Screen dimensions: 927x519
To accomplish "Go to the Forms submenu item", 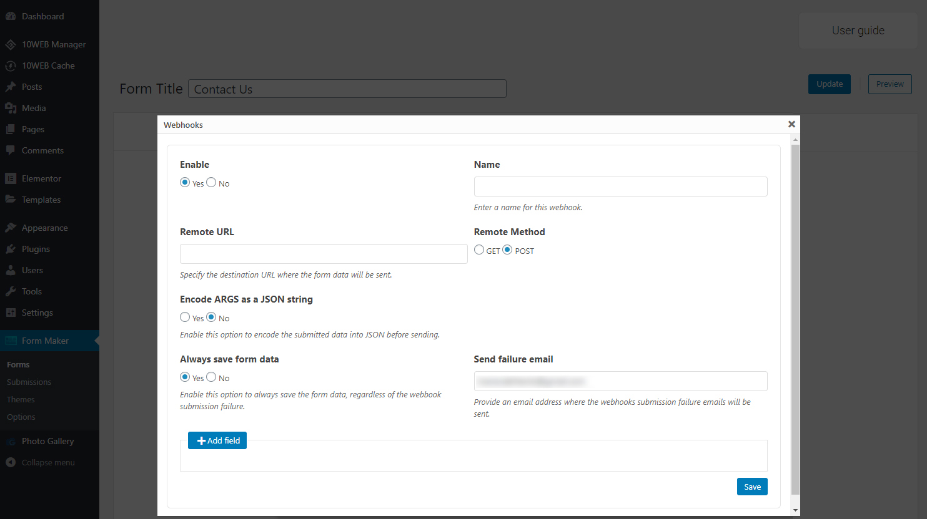I will coord(18,364).
